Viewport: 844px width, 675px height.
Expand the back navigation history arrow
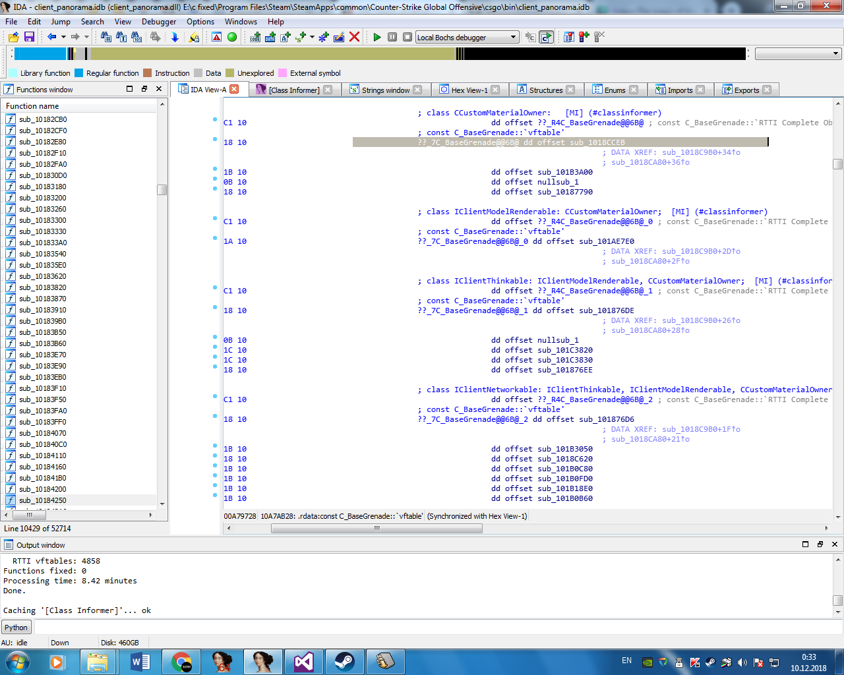pyautogui.click(x=63, y=37)
